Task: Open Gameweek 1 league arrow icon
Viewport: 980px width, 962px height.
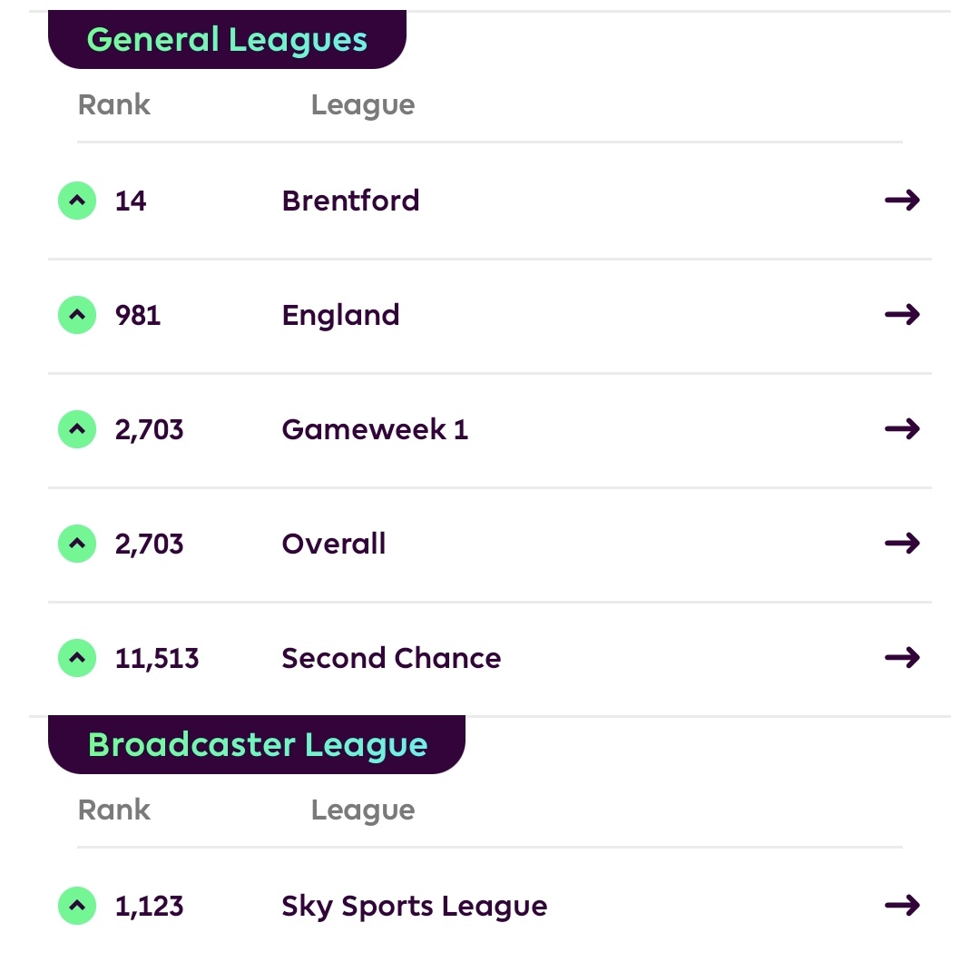Action: click(902, 428)
